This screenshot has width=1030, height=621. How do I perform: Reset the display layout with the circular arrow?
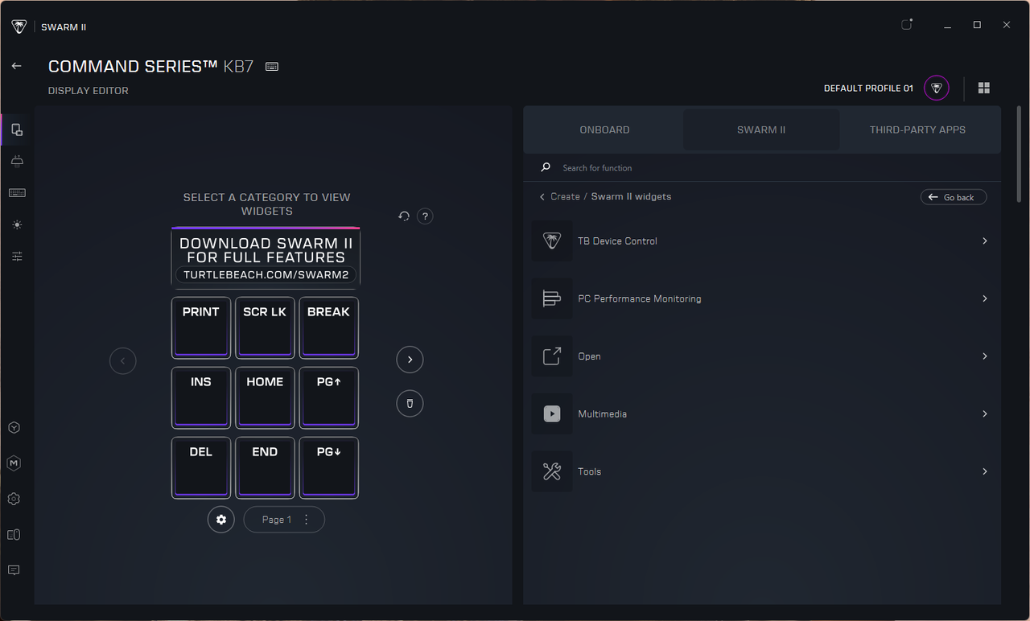(404, 216)
